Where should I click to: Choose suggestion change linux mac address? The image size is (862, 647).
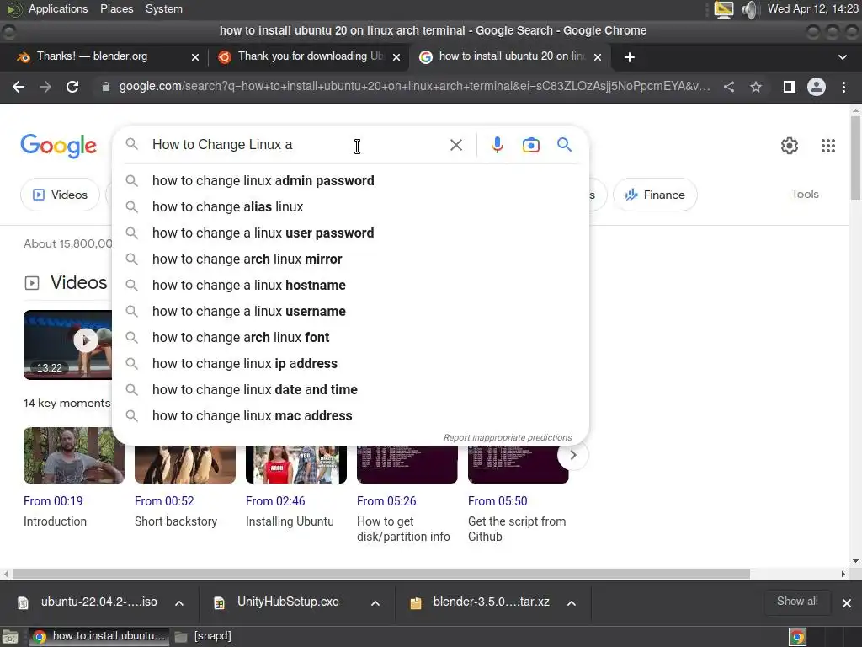pyautogui.click(x=350, y=416)
